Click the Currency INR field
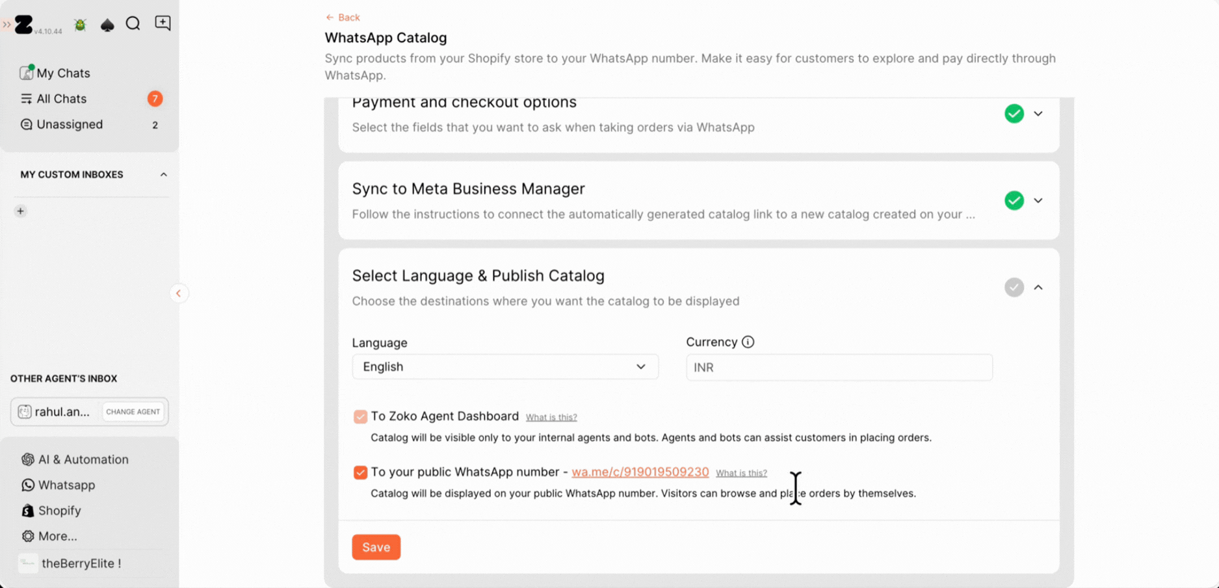Viewport: 1219px width, 588px height. (x=839, y=368)
